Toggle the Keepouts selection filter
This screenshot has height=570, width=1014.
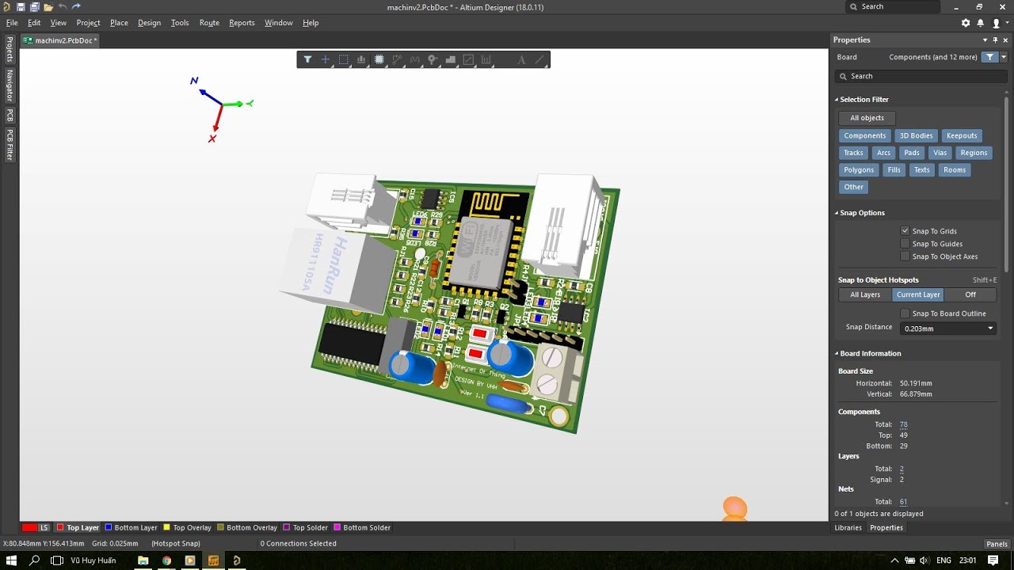[962, 135]
